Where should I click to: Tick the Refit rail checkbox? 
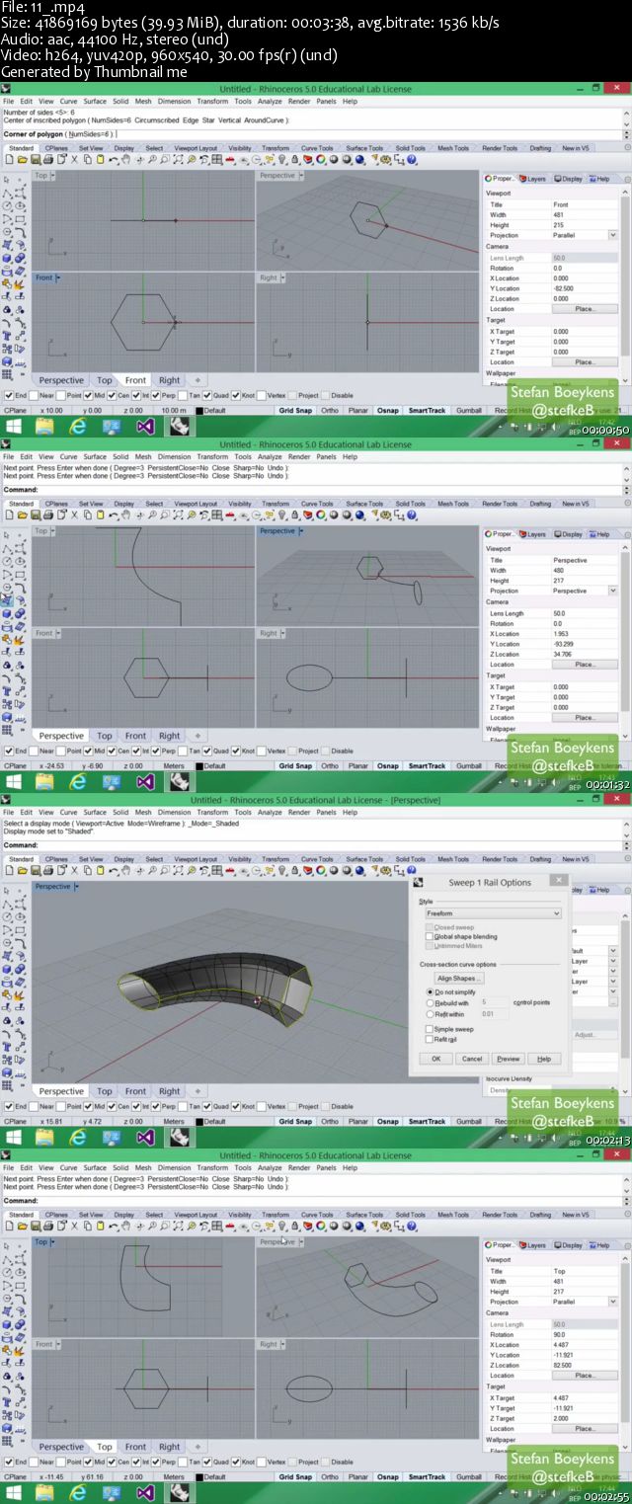tap(430, 1039)
